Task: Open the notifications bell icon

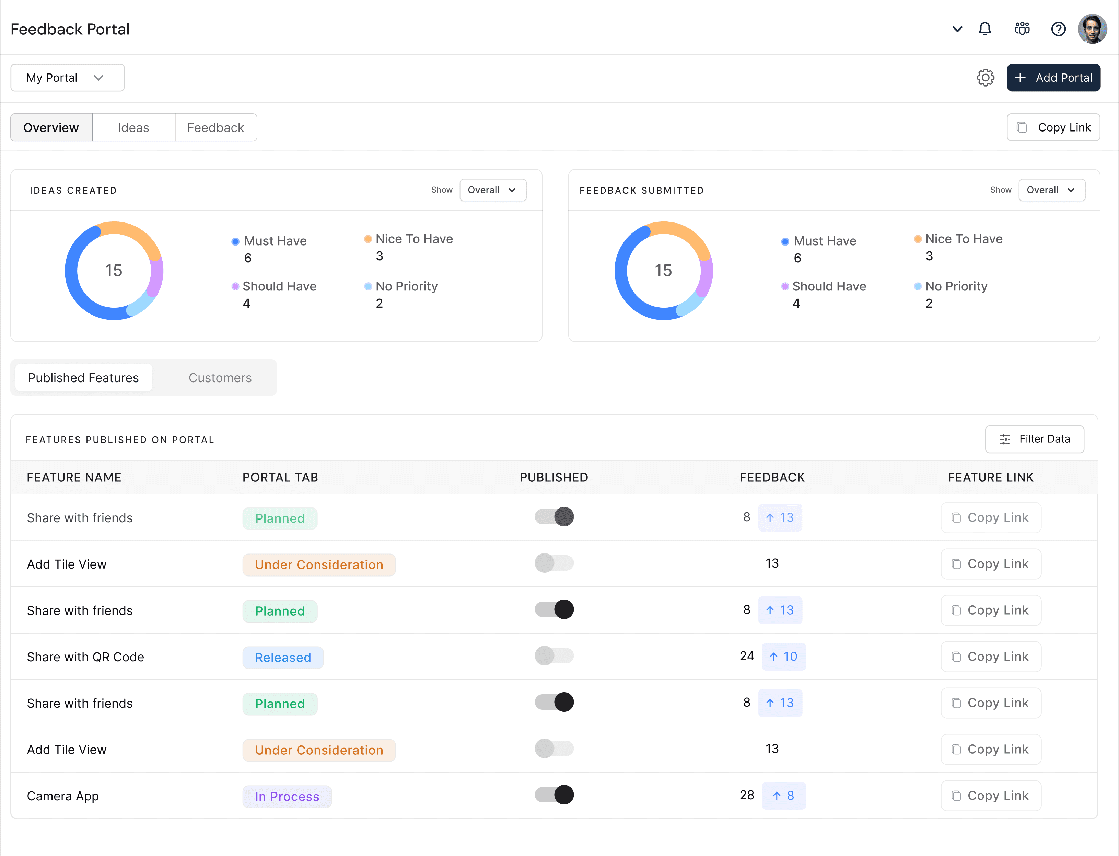Action: (x=984, y=29)
